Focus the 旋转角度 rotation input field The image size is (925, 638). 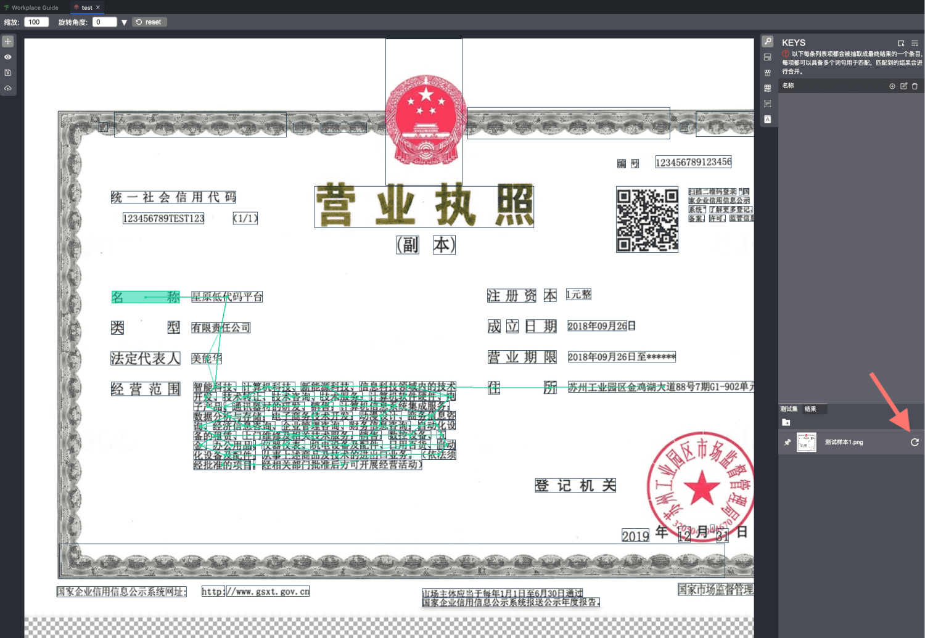tap(104, 22)
